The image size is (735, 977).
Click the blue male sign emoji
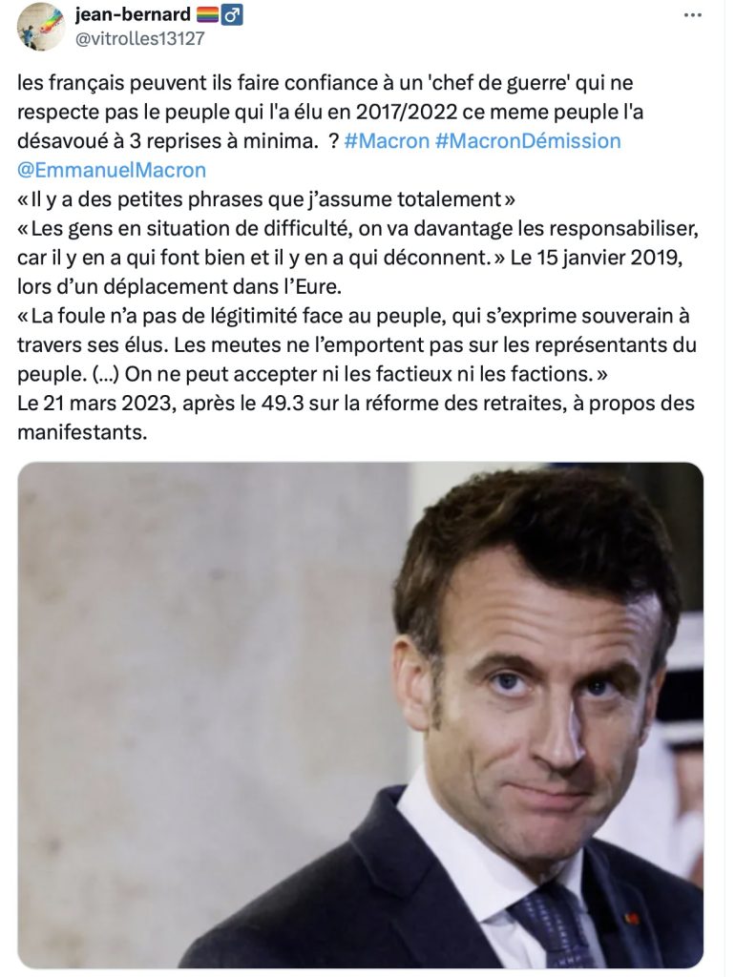(x=232, y=15)
